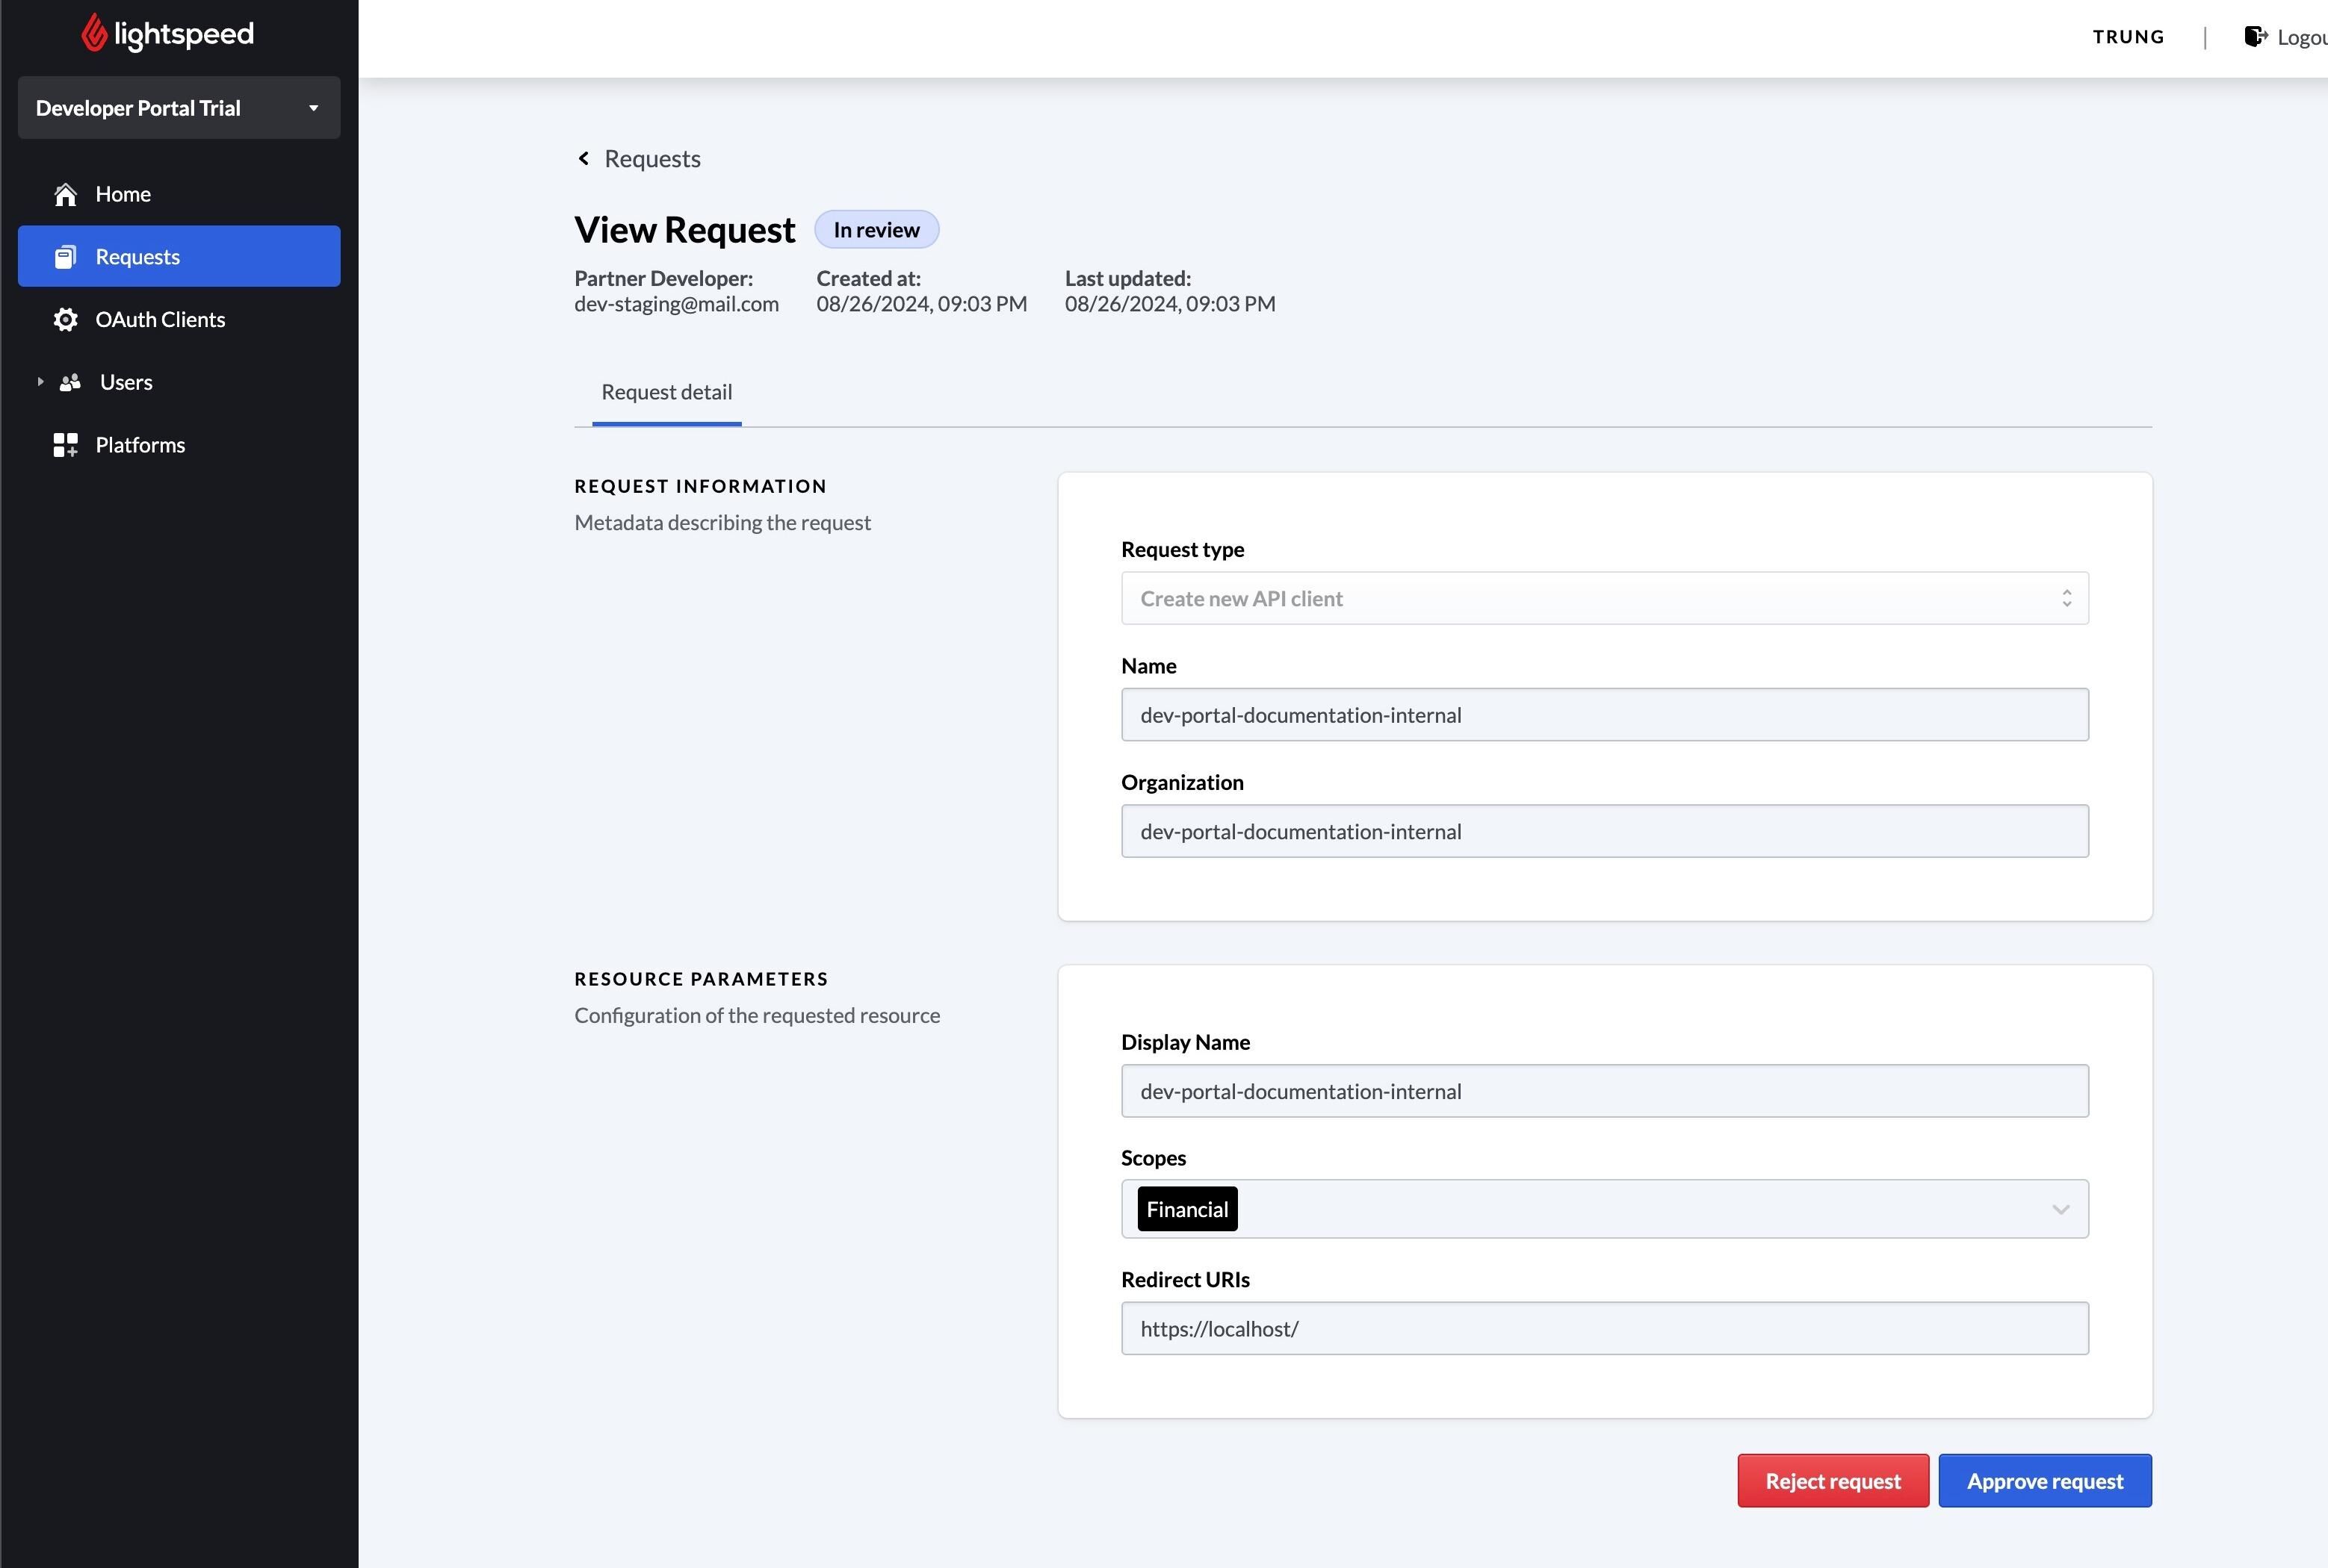Click the Name field containing dev-portal-documentation-internal
The width and height of the screenshot is (2328, 1568).
click(x=1603, y=714)
